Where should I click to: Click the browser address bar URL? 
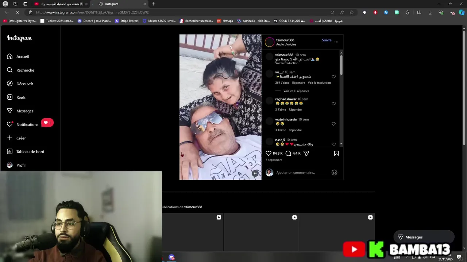click(92, 12)
